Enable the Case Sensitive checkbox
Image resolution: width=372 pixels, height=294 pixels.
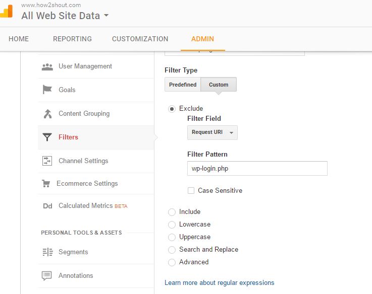point(191,191)
